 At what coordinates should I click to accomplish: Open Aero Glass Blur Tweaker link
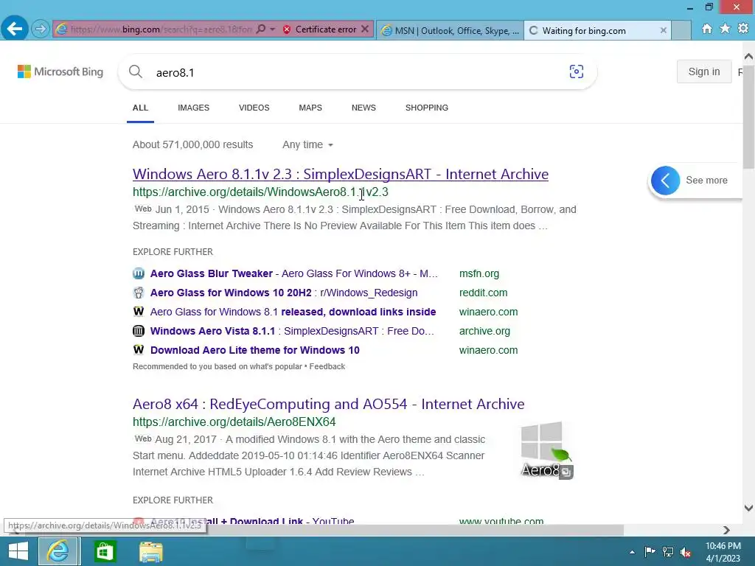click(293, 274)
